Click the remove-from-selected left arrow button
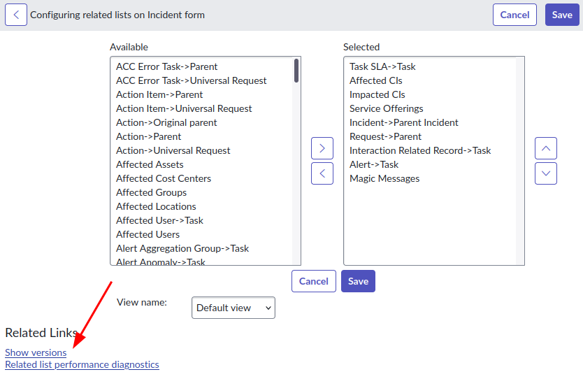The width and height of the screenshot is (583, 379). point(322,173)
